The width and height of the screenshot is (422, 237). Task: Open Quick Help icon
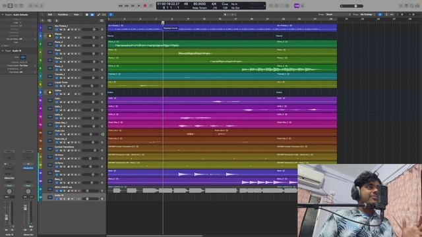(x=16, y=6)
